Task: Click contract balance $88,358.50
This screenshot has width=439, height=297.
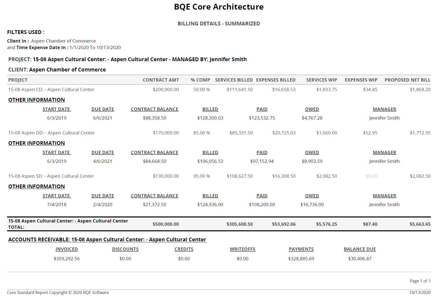Action: [155, 118]
